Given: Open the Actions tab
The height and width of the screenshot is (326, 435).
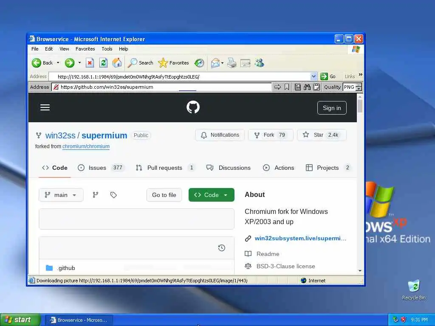Looking at the screenshot, I should click(x=278, y=168).
